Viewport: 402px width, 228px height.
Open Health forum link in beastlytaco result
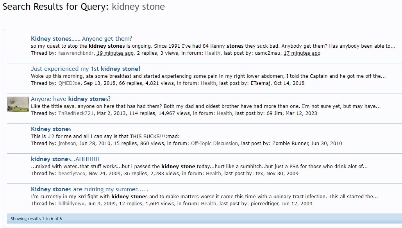pos(213,173)
